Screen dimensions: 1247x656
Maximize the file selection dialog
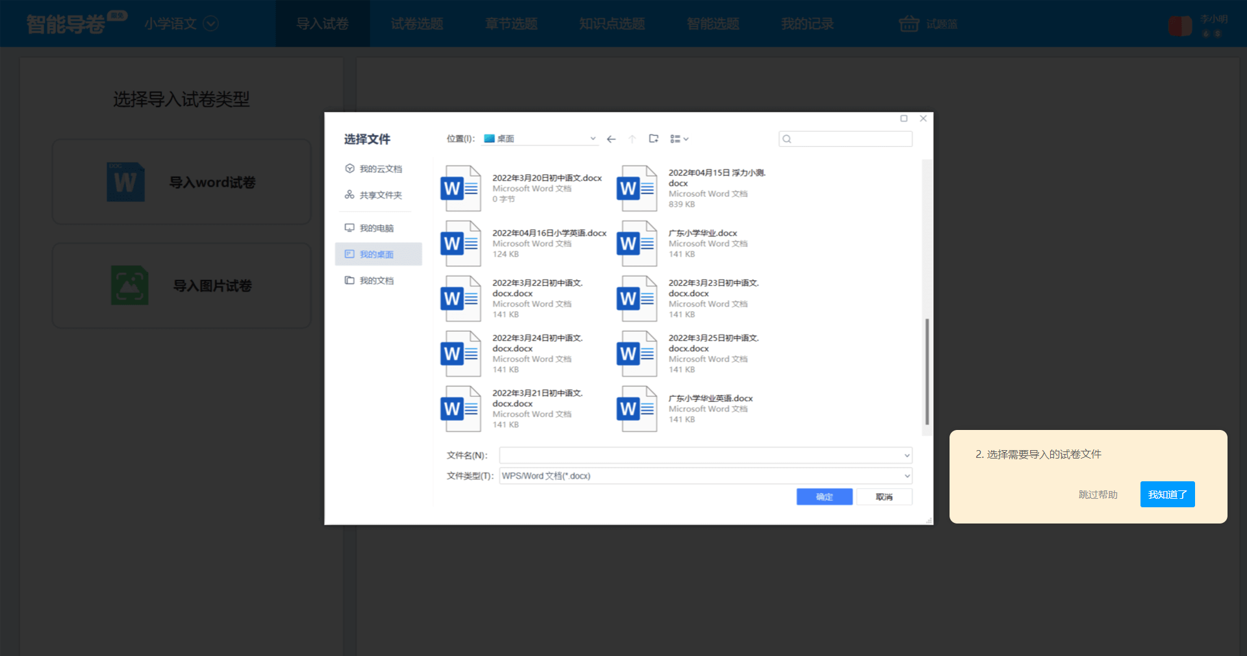pyautogui.click(x=903, y=118)
